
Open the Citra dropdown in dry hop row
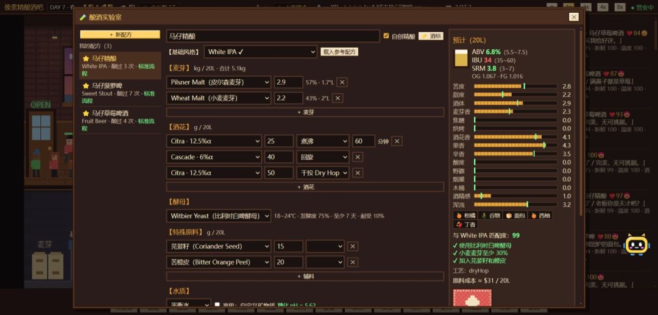214,173
